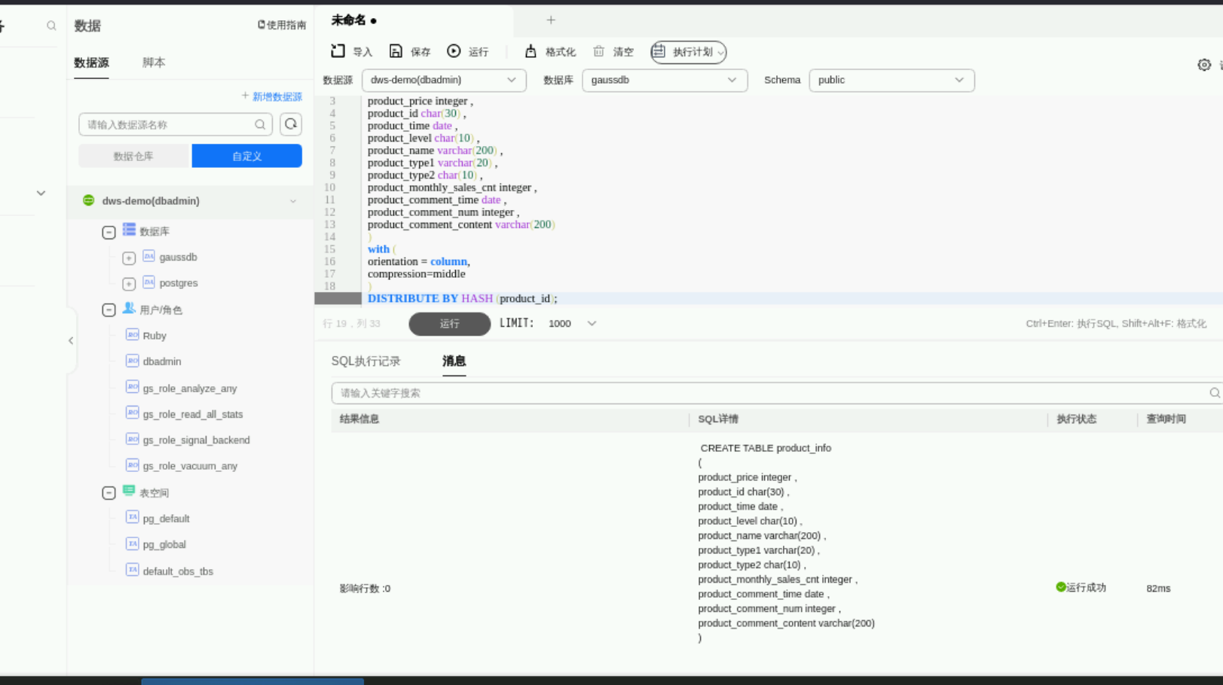Click the 新增数据源 link

click(x=272, y=96)
